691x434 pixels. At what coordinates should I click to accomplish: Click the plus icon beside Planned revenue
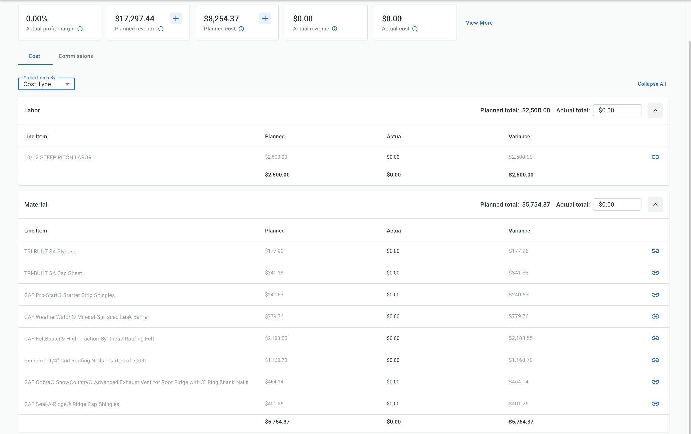pyautogui.click(x=176, y=19)
